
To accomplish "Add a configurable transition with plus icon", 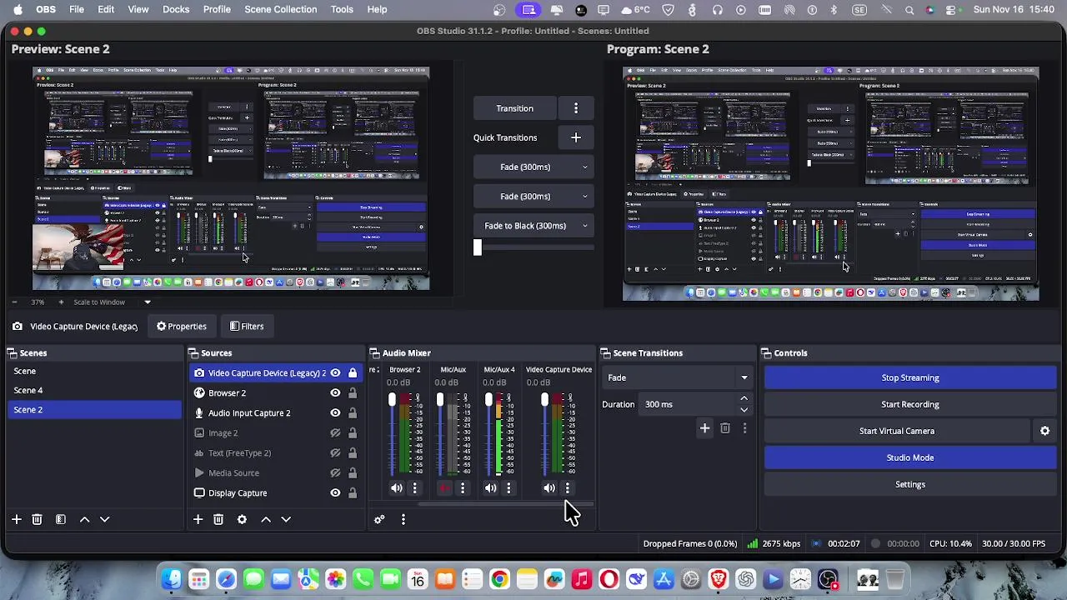I will 704,428.
